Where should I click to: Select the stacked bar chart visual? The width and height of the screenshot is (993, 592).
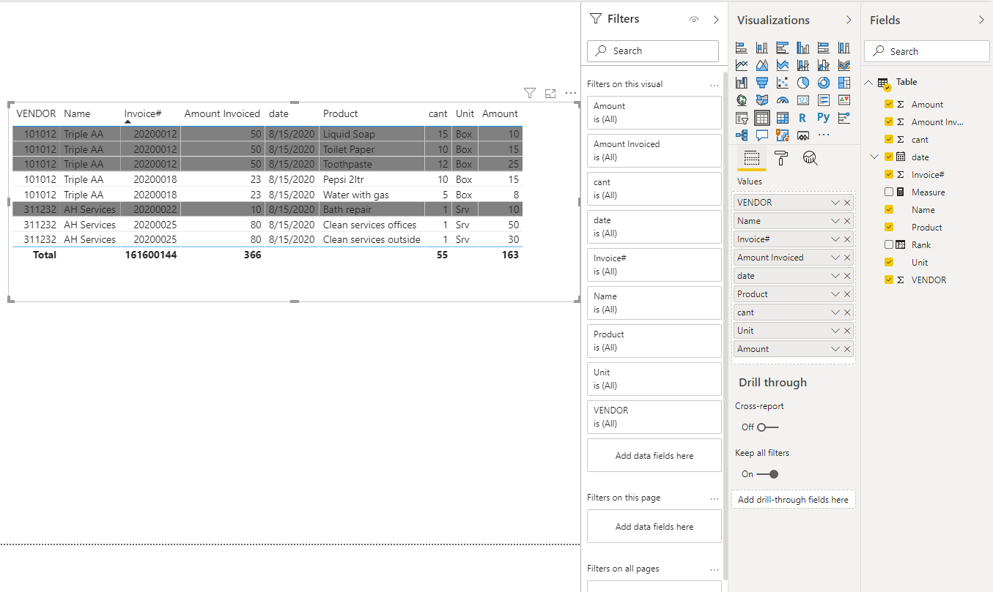[x=742, y=48]
